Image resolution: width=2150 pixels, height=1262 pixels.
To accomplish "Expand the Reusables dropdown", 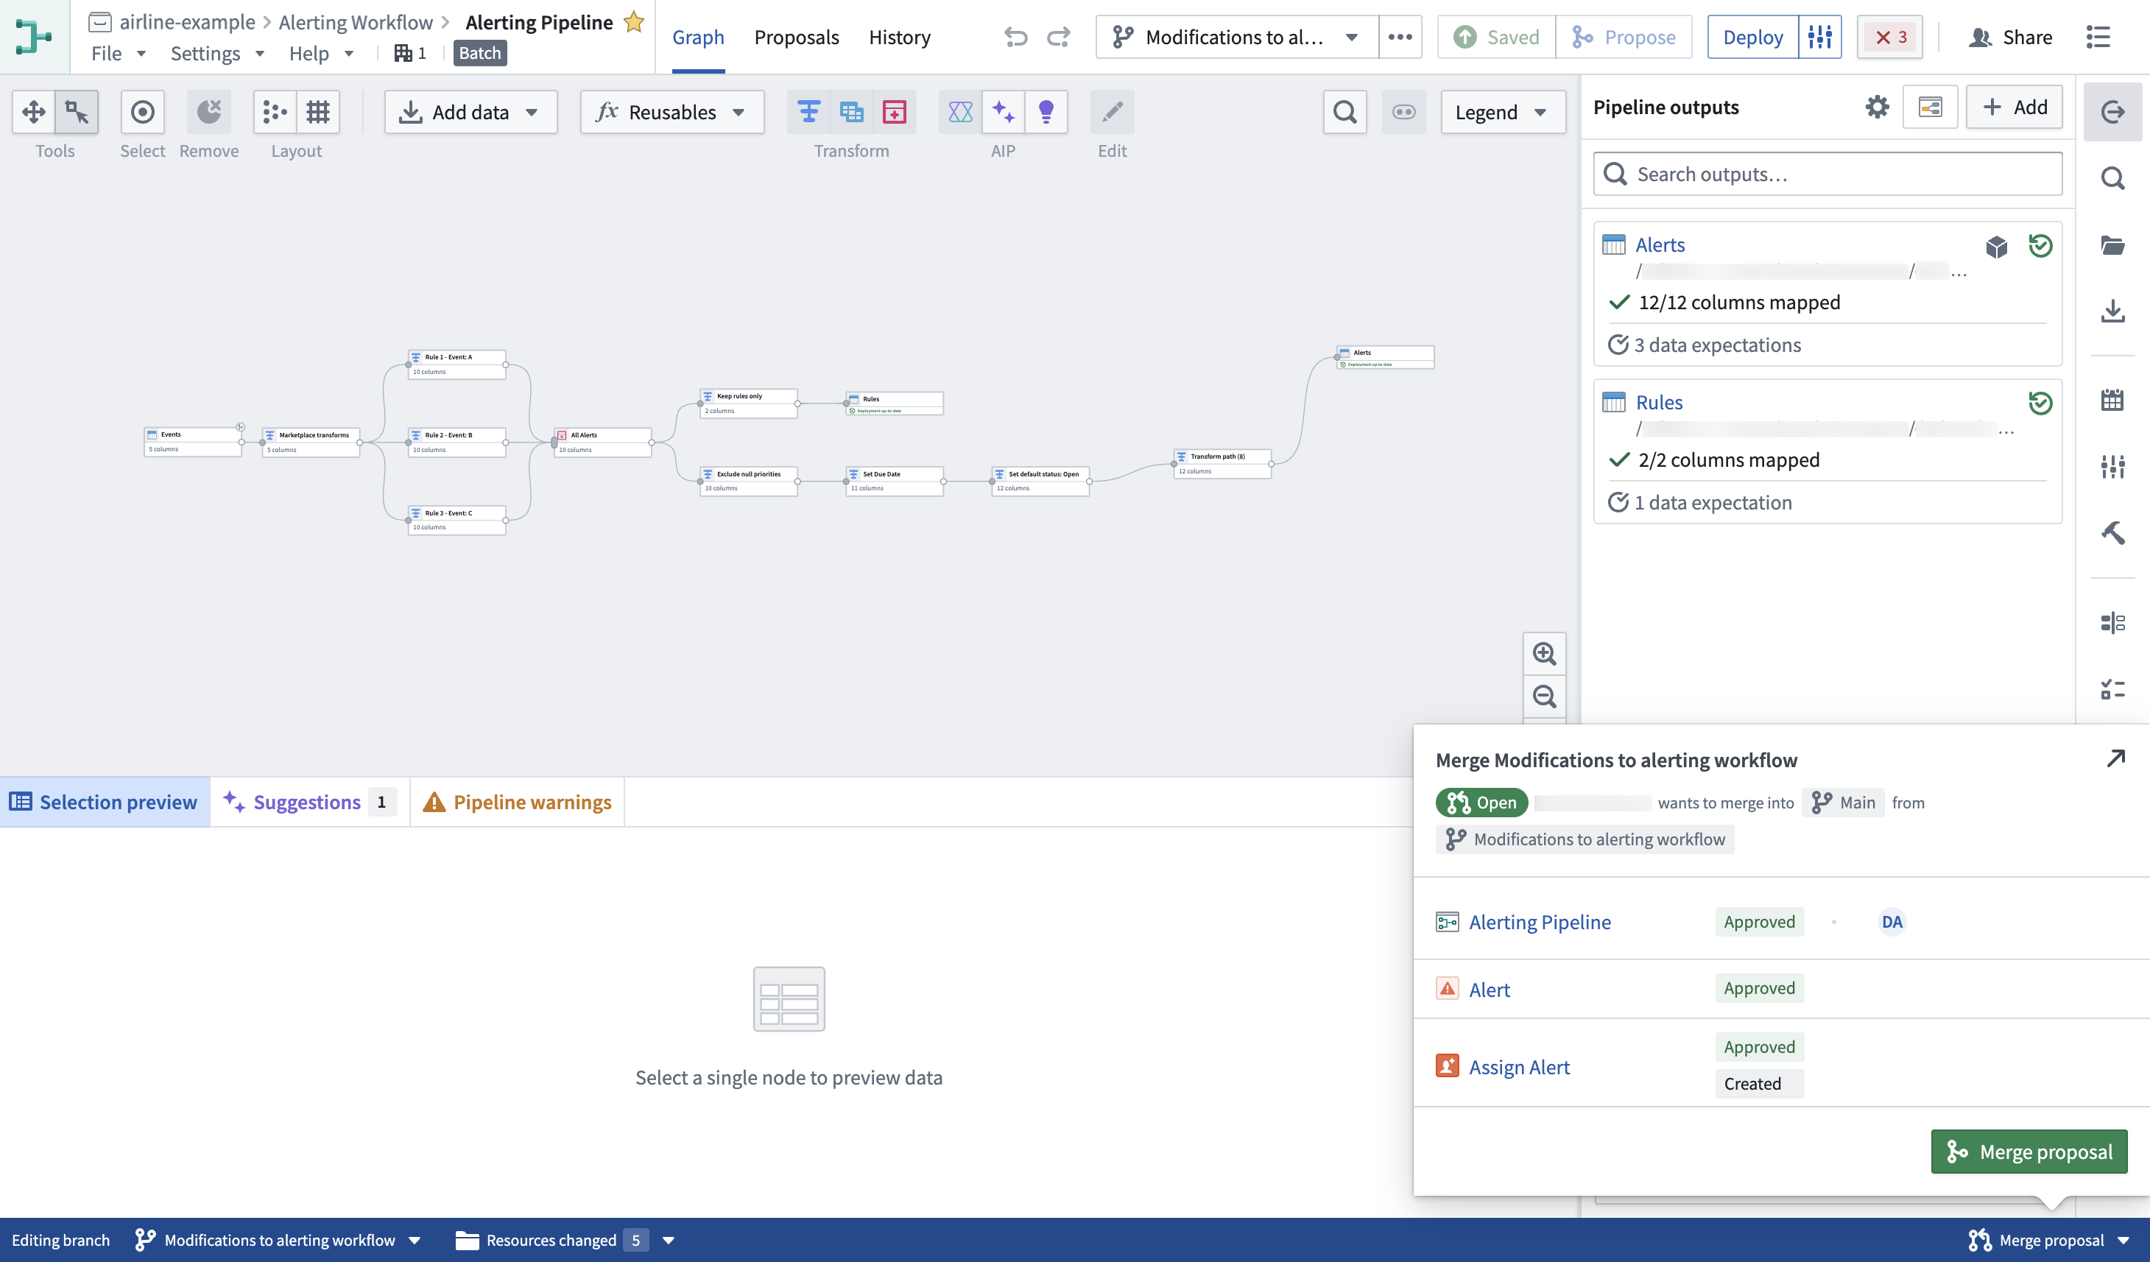I will [671, 111].
